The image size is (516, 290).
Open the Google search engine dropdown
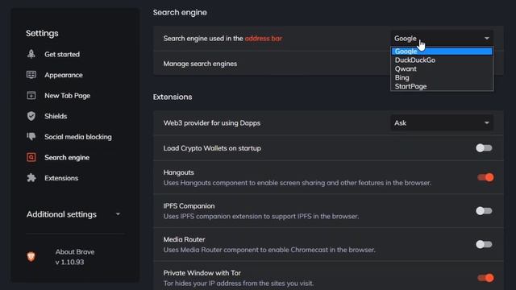click(x=442, y=39)
